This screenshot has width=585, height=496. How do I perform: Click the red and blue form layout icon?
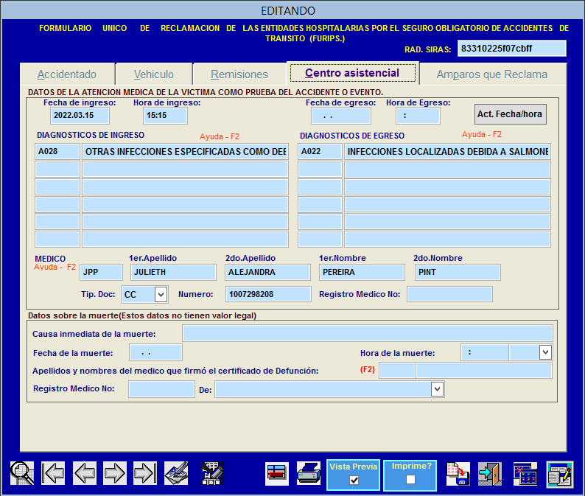pyautogui.click(x=277, y=473)
